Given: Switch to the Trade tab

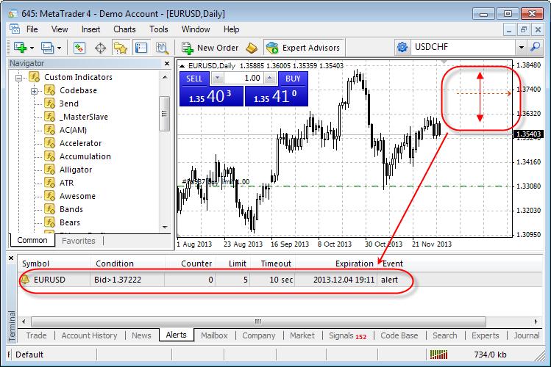Looking at the screenshot, I should click(x=36, y=335).
